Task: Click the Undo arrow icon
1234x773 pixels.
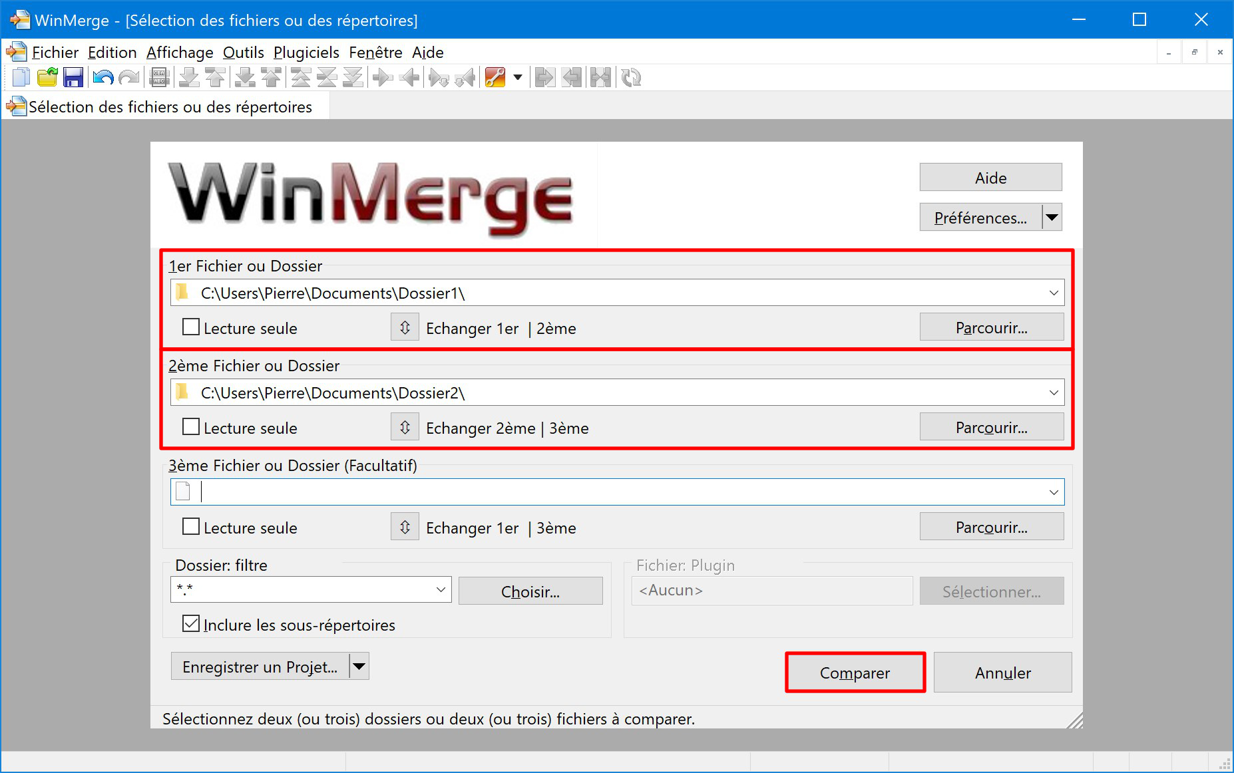Action: pyautogui.click(x=103, y=78)
